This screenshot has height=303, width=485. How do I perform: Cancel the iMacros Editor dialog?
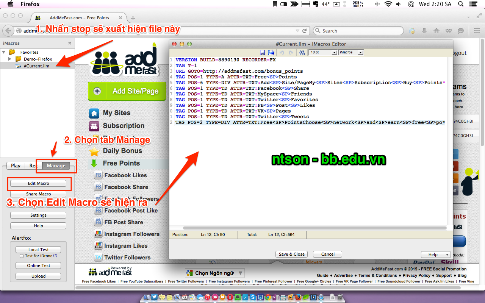pos(328,254)
